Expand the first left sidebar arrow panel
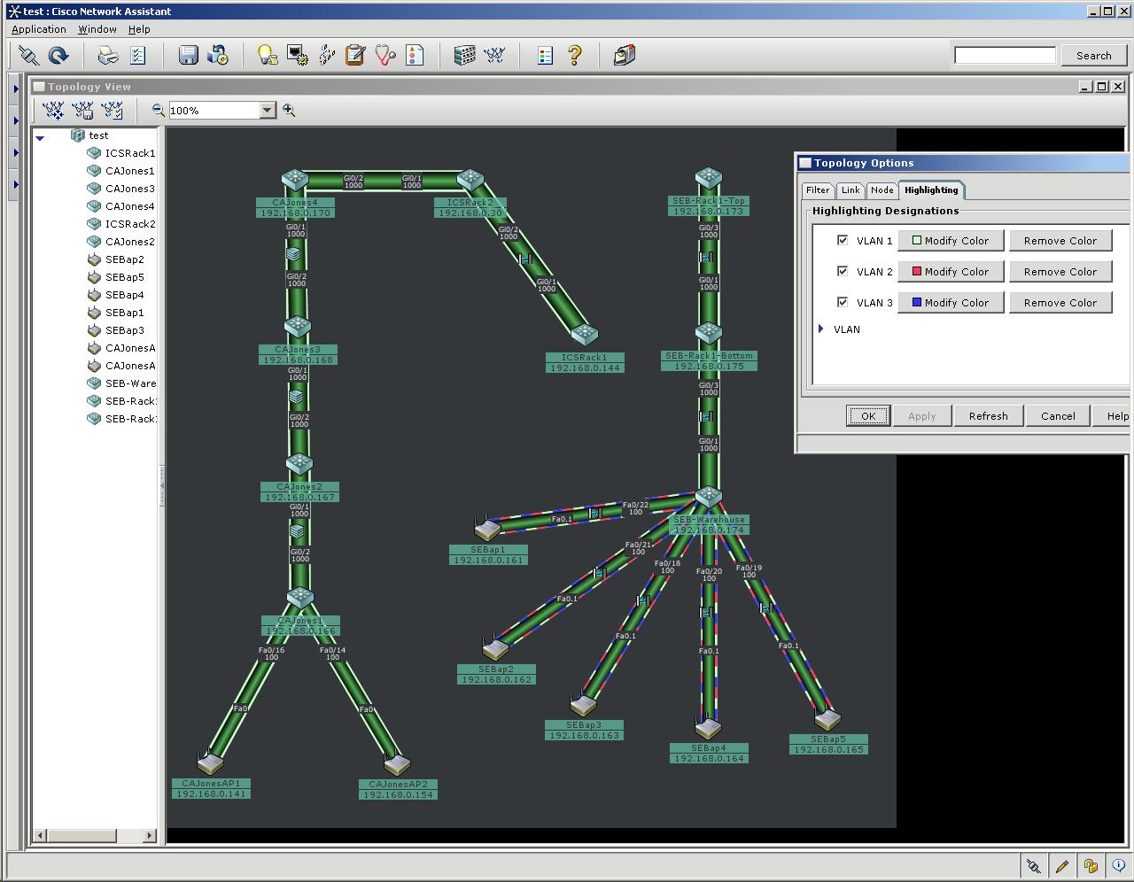Screen dimensions: 1134x882 pos(15,89)
